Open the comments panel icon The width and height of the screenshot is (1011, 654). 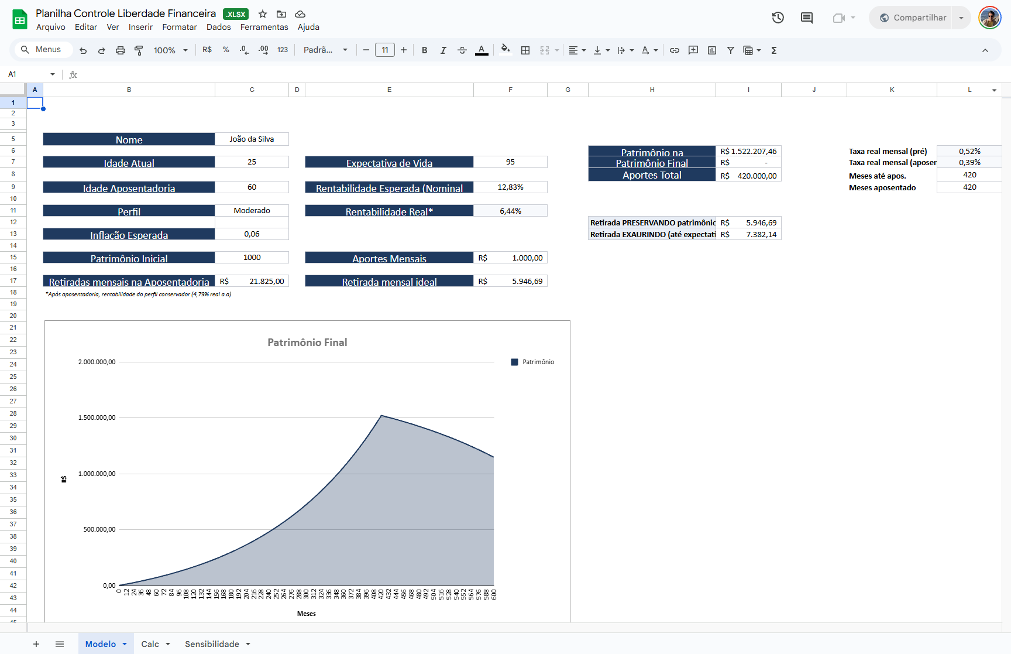807,18
